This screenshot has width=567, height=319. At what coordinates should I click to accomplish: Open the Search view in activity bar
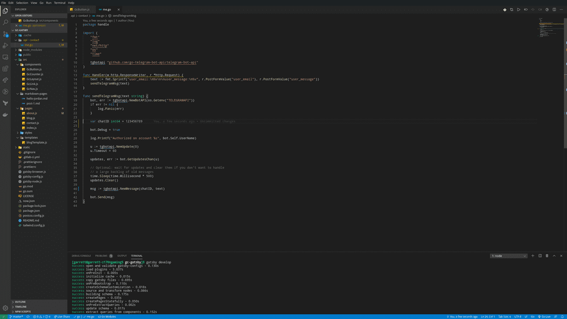pyautogui.click(x=5, y=22)
